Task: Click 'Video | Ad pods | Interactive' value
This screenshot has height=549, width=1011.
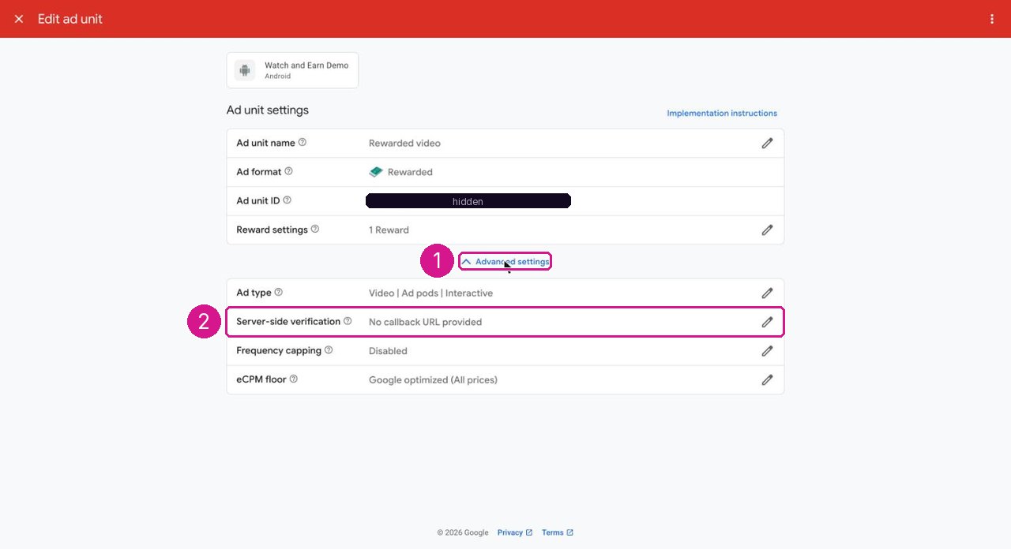Action: [430, 293]
